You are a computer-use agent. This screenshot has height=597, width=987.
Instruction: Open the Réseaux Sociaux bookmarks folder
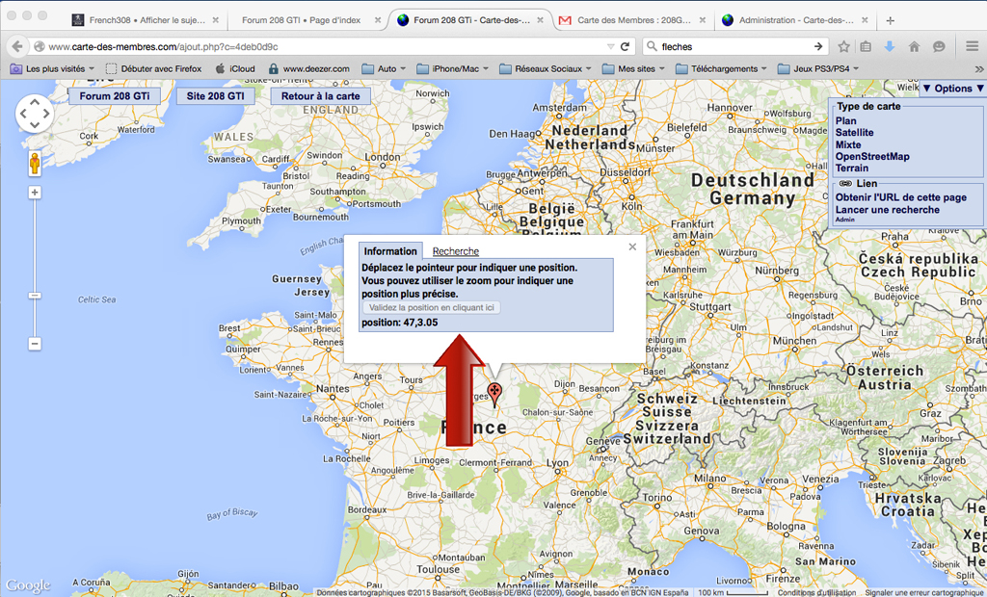[546, 68]
